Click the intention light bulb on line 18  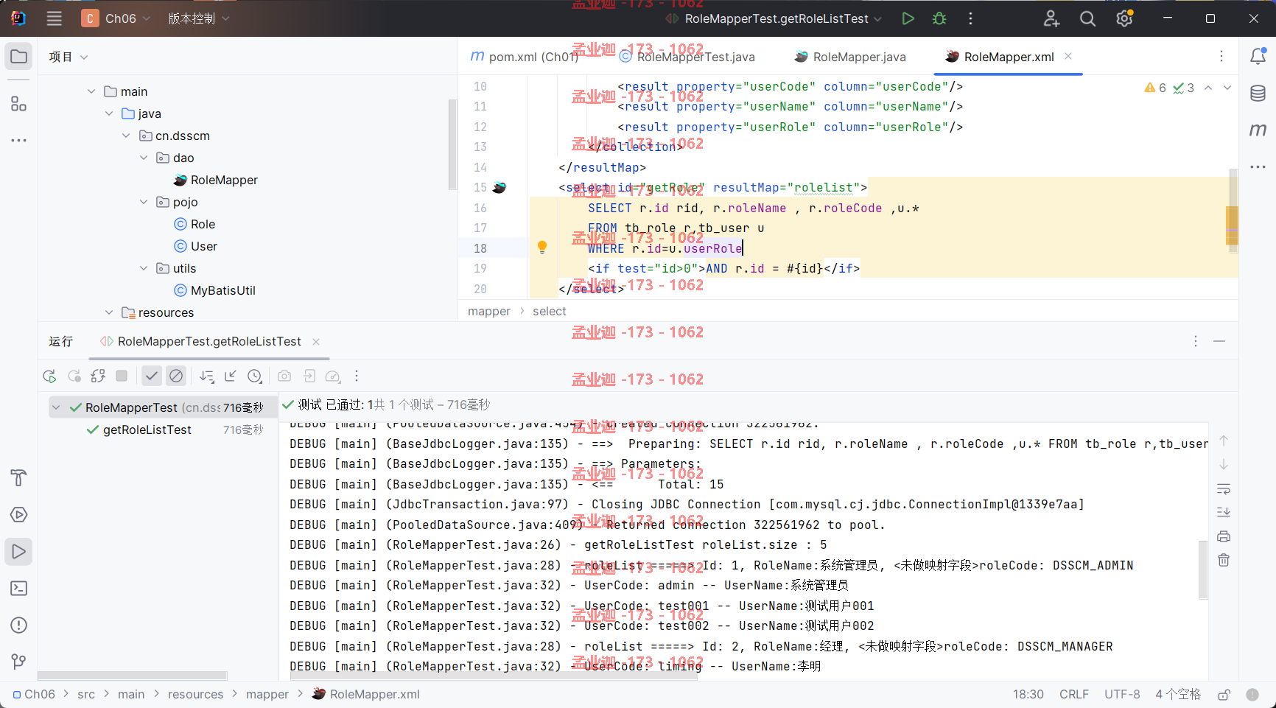[542, 248]
